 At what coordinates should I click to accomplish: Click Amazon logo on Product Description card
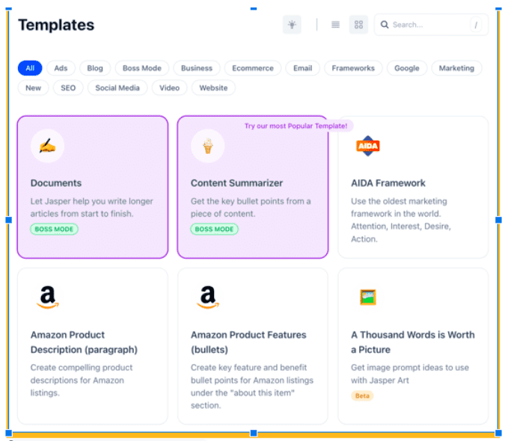pyautogui.click(x=48, y=297)
